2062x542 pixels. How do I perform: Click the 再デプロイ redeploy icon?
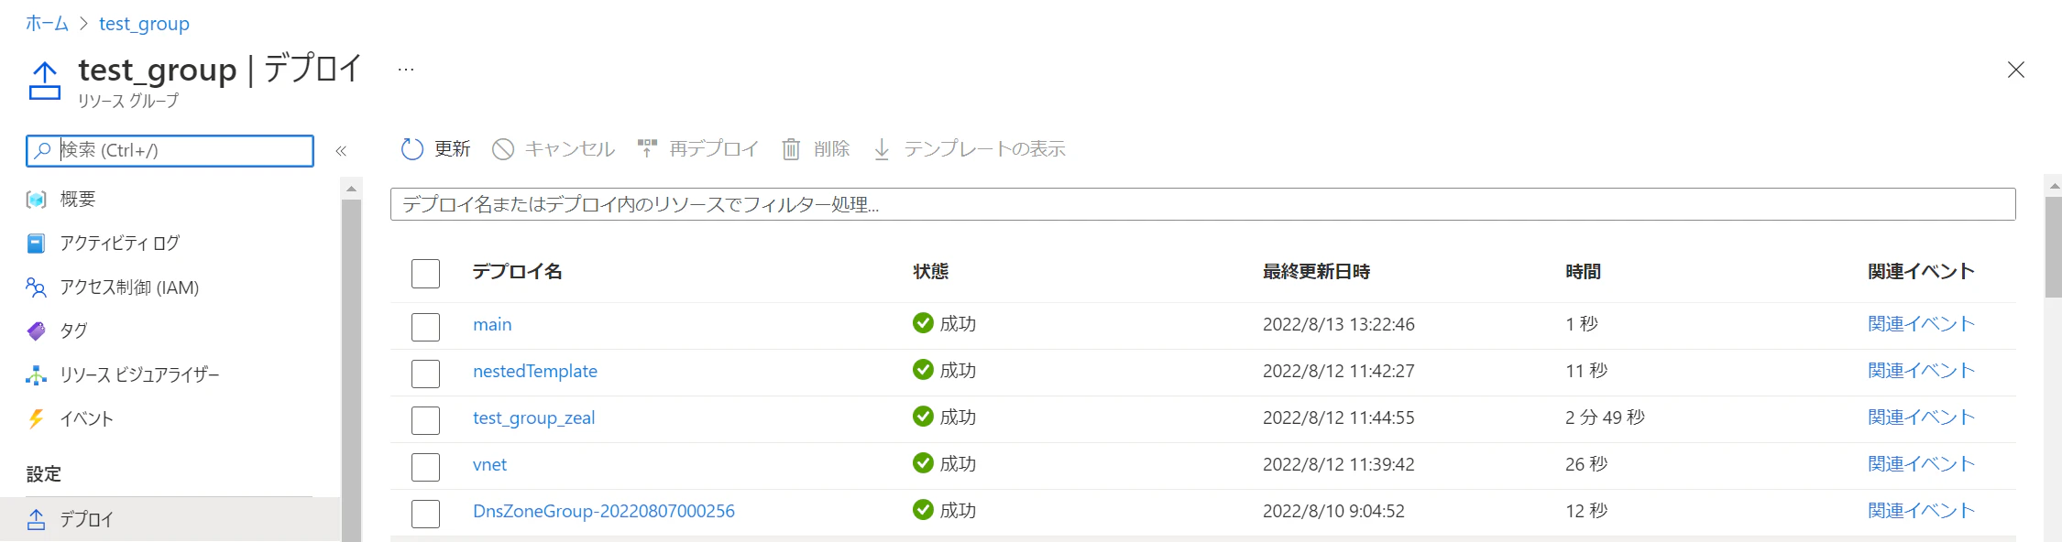(x=648, y=148)
